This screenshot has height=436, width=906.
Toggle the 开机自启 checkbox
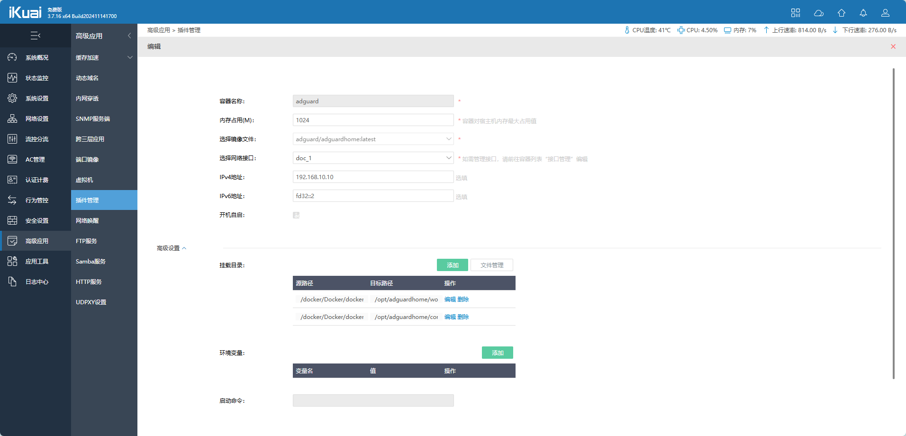[x=296, y=215]
